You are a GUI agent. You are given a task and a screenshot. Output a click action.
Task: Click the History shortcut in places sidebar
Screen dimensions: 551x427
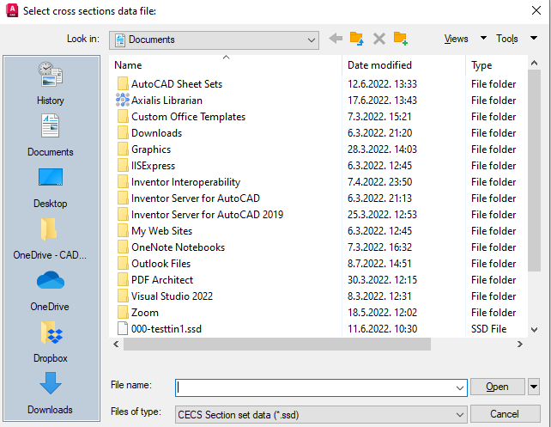[51, 84]
